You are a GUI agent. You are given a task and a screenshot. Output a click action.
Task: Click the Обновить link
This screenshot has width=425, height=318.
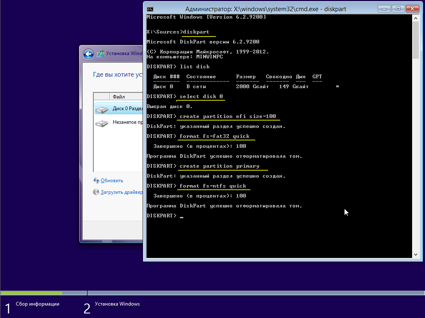coord(112,181)
